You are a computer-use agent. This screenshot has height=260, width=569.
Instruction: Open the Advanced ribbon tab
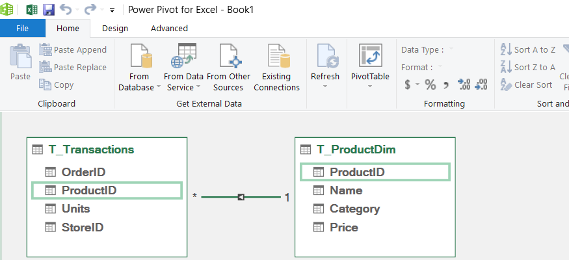click(x=170, y=29)
